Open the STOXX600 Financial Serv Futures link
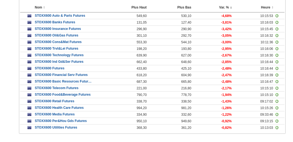The height and width of the screenshot is (142, 293). [61, 75]
